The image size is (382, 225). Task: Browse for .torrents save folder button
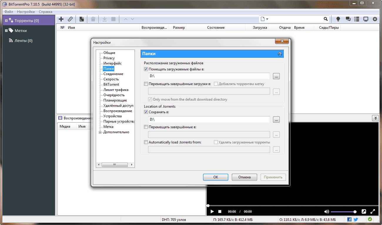[x=276, y=120]
